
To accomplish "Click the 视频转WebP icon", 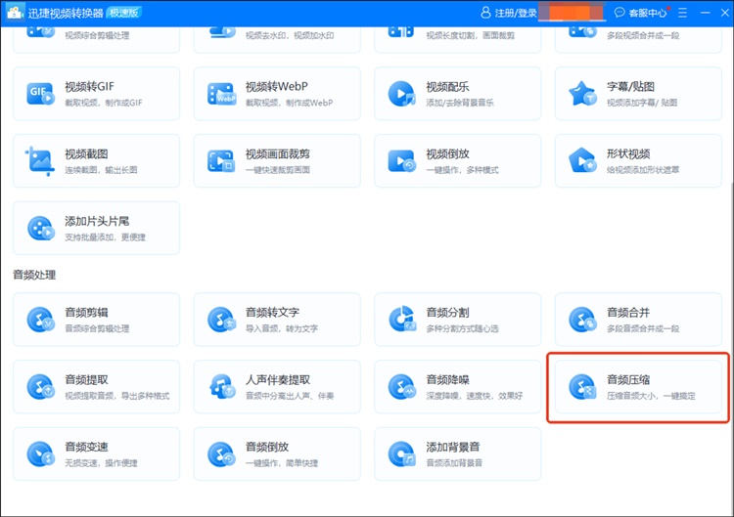I will (x=221, y=94).
